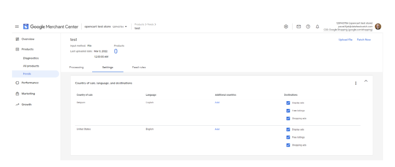Open the help question mark icon
This screenshot has height=167, width=395.
click(x=308, y=27)
